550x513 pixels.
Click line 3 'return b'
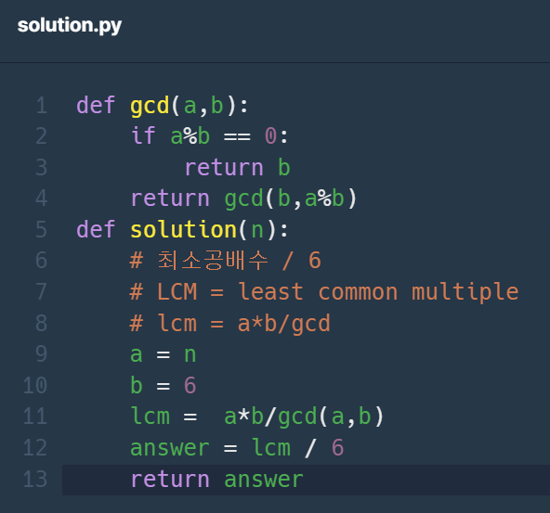pyautogui.click(x=238, y=167)
